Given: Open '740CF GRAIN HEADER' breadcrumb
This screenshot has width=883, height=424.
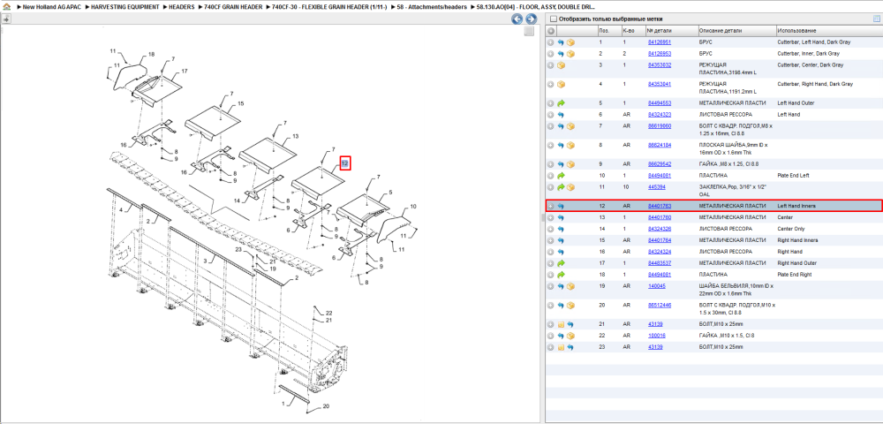Looking at the screenshot, I should pos(233,7).
